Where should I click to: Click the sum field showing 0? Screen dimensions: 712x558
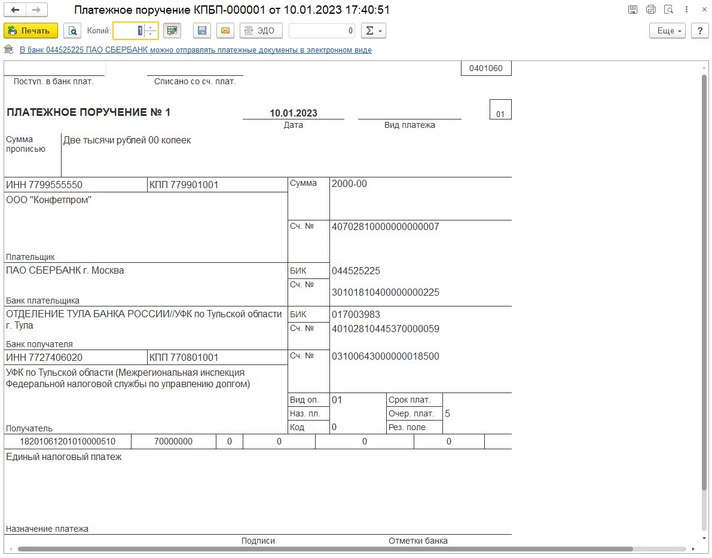pyautogui.click(x=322, y=31)
